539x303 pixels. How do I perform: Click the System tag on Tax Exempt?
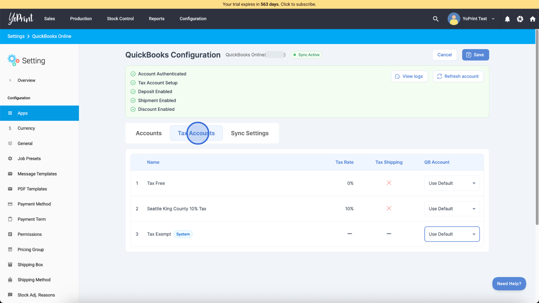click(183, 234)
